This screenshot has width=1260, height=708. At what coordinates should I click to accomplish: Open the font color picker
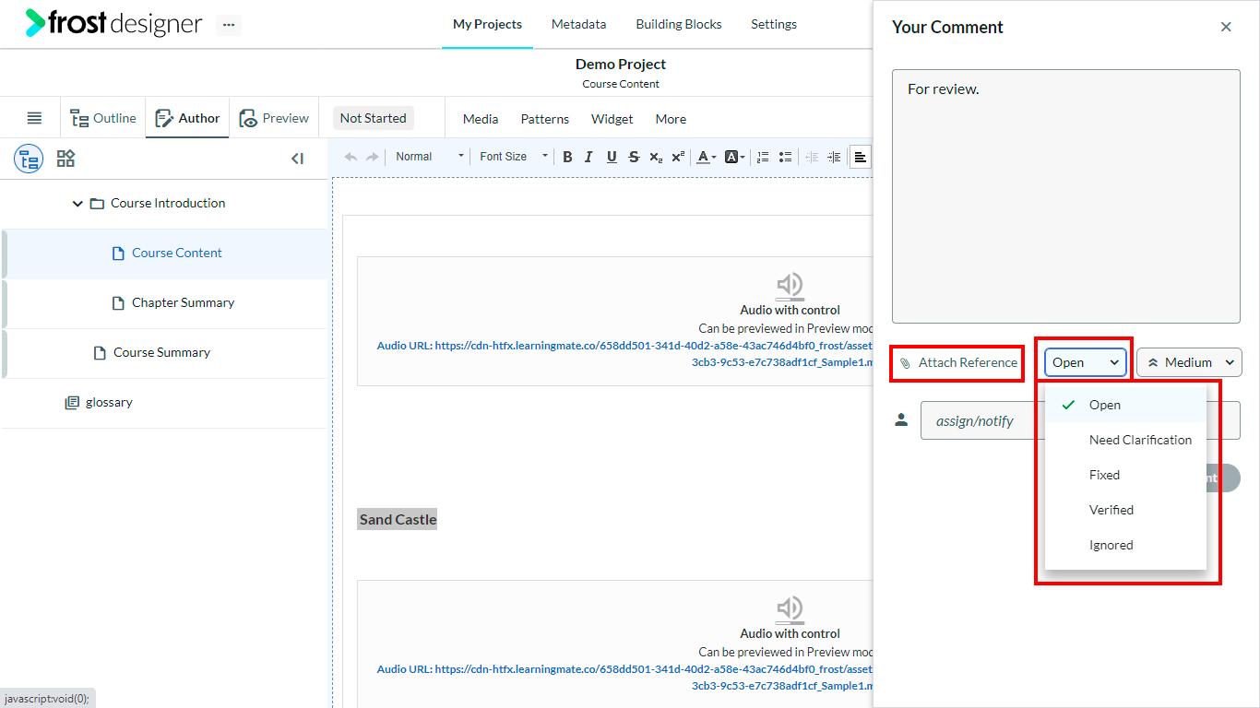coord(707,157)
